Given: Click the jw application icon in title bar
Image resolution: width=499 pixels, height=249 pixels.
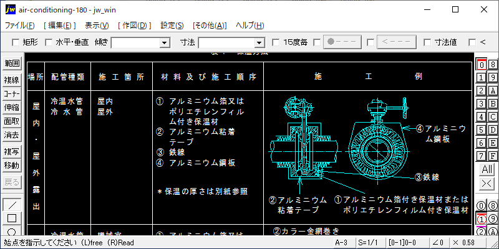Looking at the screenshot, I should tap(10, 10).
